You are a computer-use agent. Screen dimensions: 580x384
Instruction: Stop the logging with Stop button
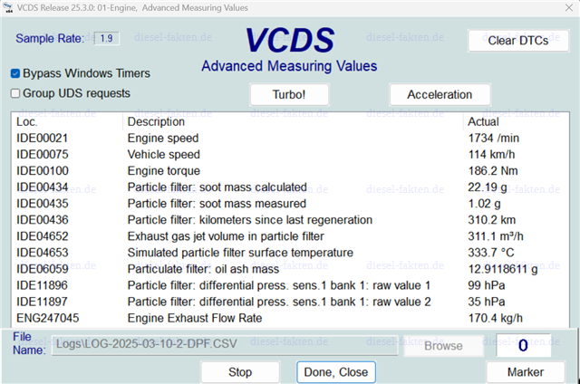pos(240,372)
